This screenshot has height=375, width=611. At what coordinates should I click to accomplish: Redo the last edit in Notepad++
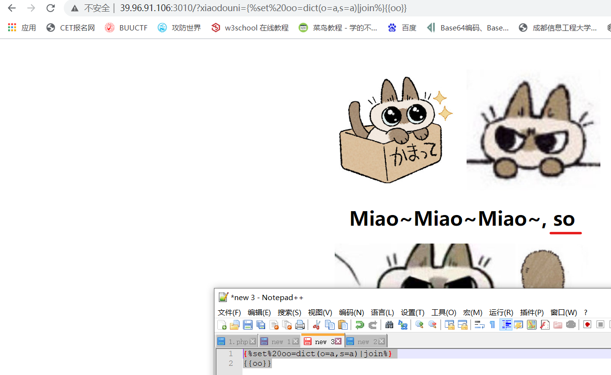point(373,325)
